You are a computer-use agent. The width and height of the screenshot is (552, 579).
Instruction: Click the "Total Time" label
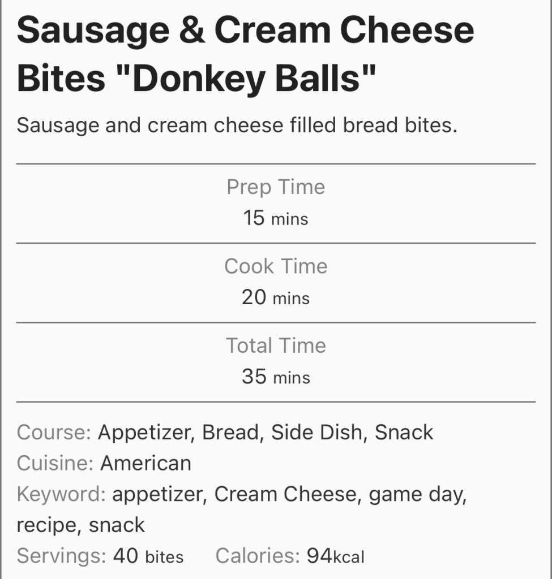[x=276, y=345]
